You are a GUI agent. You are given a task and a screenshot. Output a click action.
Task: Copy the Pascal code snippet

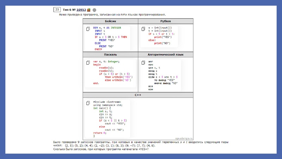(x=88, y=63)
